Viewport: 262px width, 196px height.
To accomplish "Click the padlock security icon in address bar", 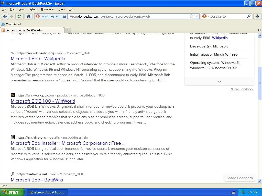I will [x=64, y=16].
